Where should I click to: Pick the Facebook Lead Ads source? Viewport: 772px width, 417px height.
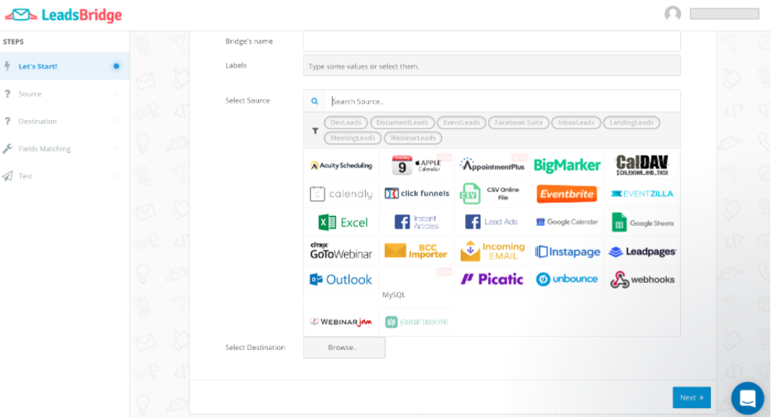click(x=491, y=223)
